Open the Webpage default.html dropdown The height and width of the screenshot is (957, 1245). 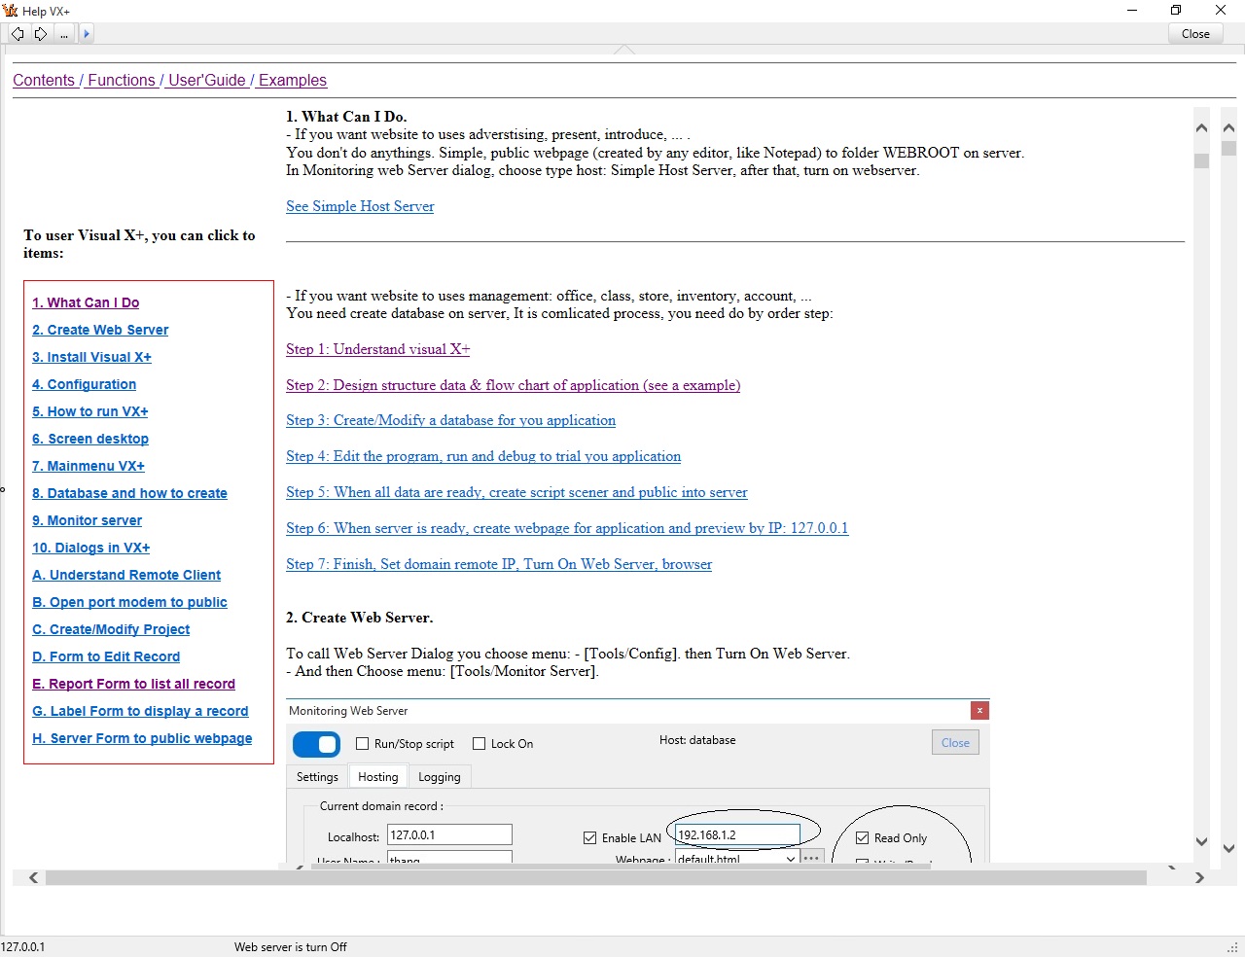coord(790,859)
